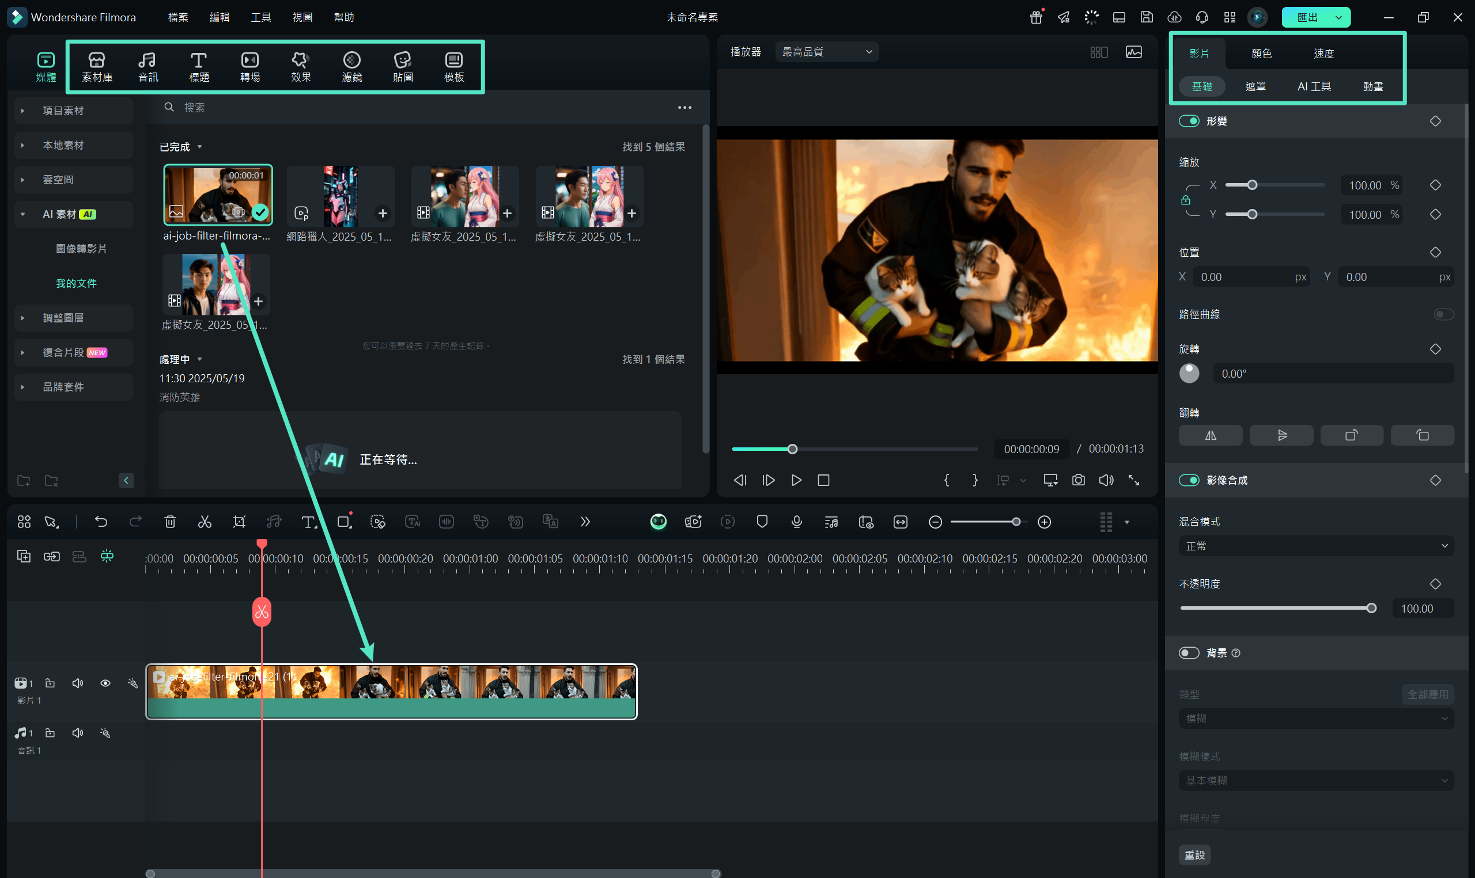Click the scissors split tool
This screenshot has width=1475, height=878.
coord(204,521)
